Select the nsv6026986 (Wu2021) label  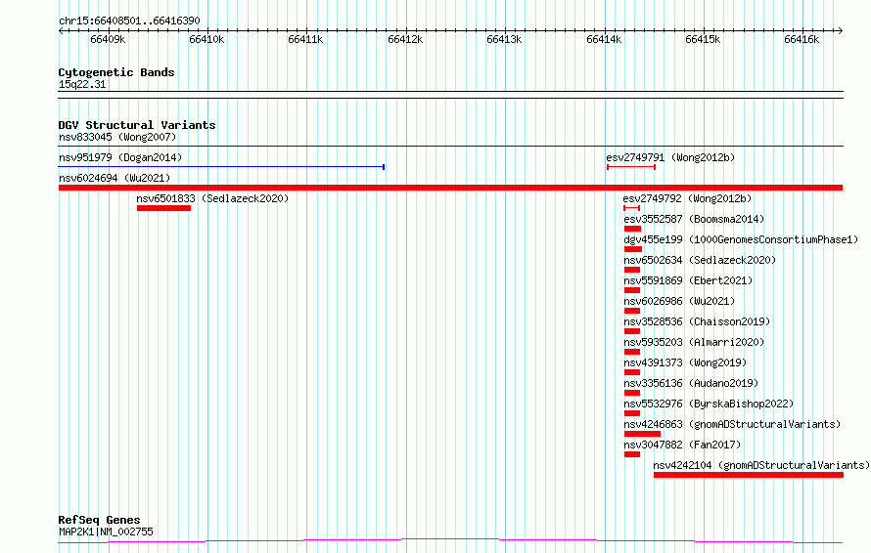(679, 301)
